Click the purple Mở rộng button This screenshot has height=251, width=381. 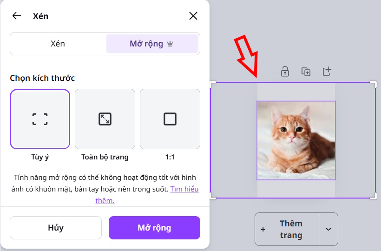154,228
